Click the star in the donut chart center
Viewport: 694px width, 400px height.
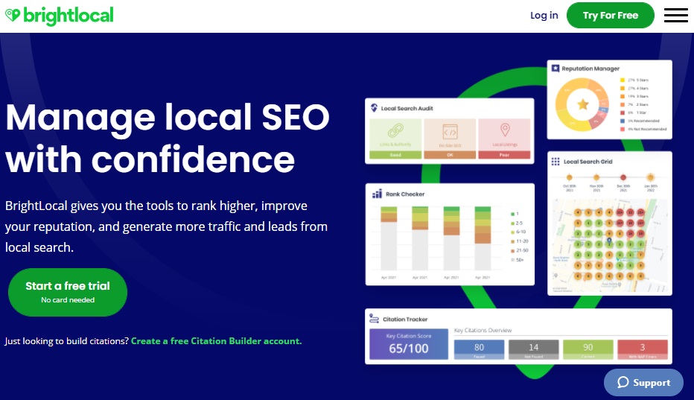click(x=583, y=104)
